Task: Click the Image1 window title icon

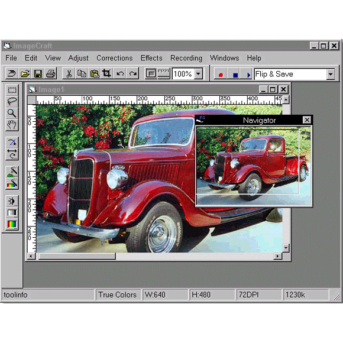Action: click(x=33, y=89)
